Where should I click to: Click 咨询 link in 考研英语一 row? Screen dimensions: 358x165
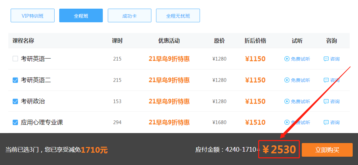click(x=335, y=59)
